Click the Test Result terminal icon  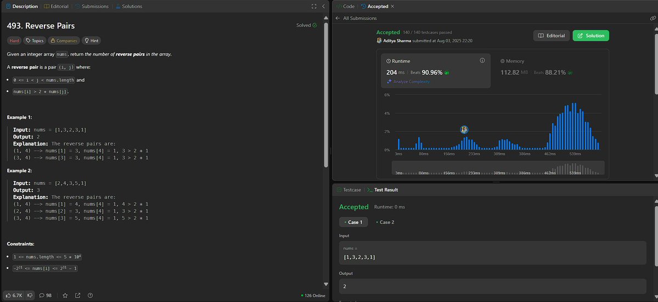370,190
